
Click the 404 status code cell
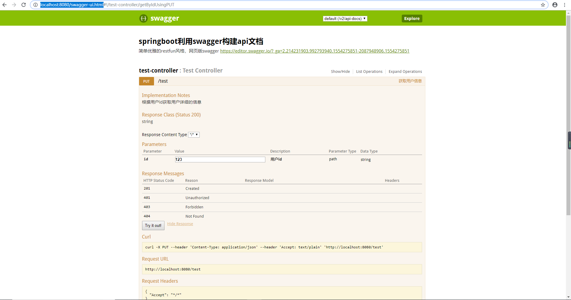(147, 216)
